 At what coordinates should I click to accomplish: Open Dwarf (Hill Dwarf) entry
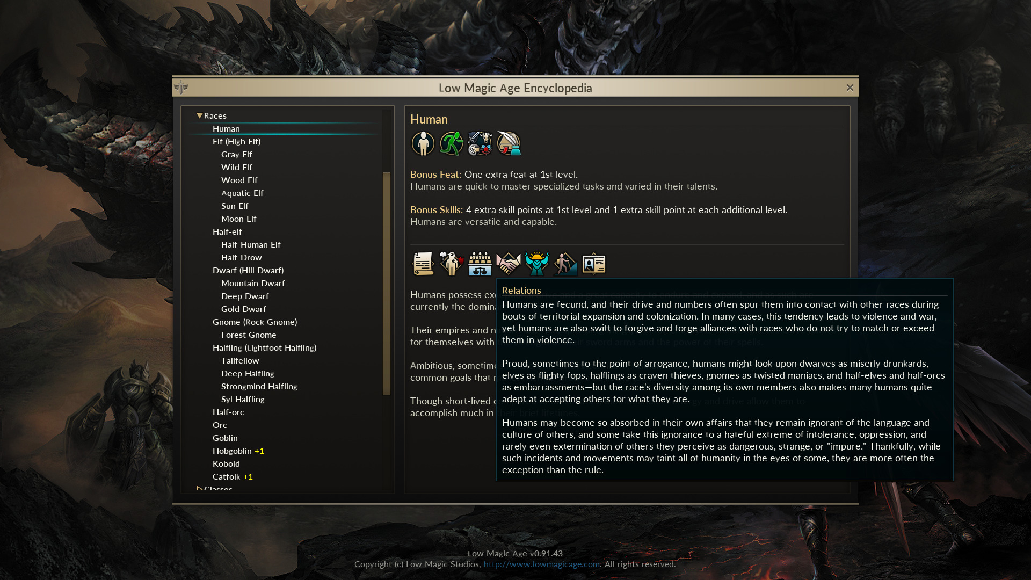[x=248, y=270]
